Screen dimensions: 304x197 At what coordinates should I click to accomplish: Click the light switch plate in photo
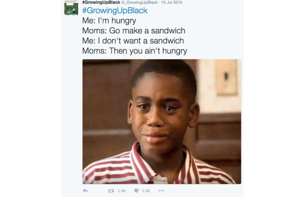[226, 77]
